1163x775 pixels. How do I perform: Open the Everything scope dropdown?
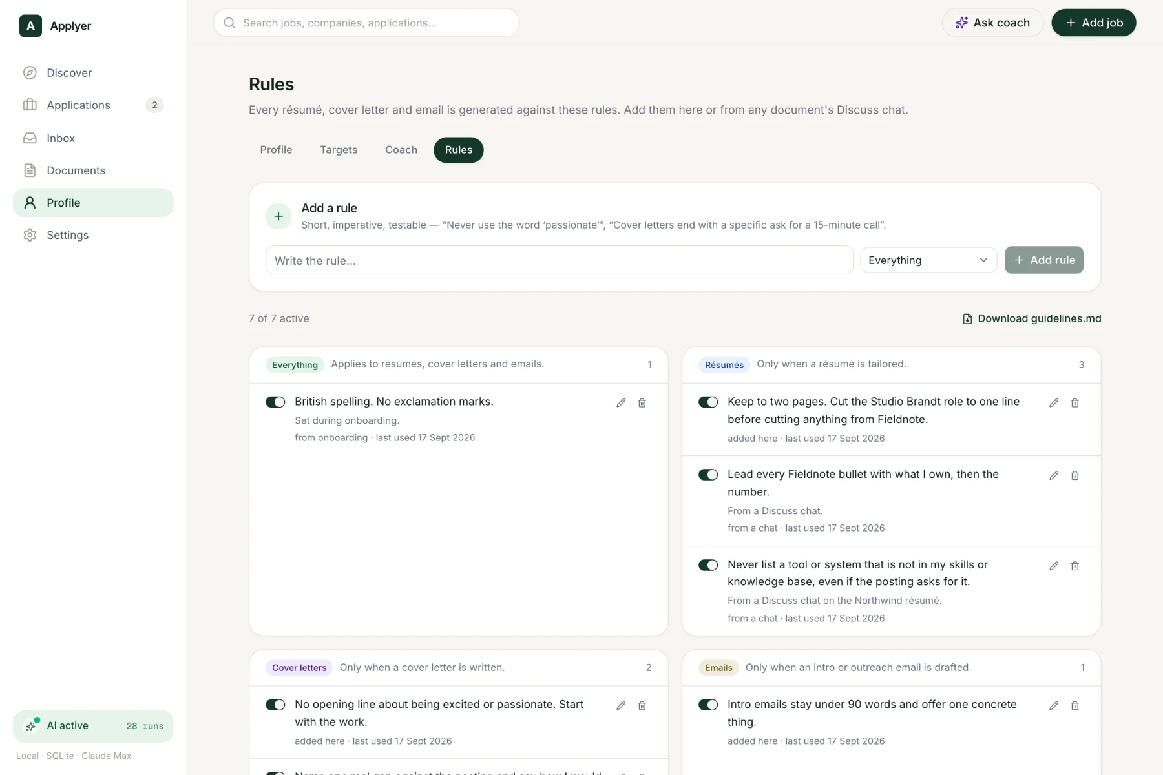tap(928, 260)
